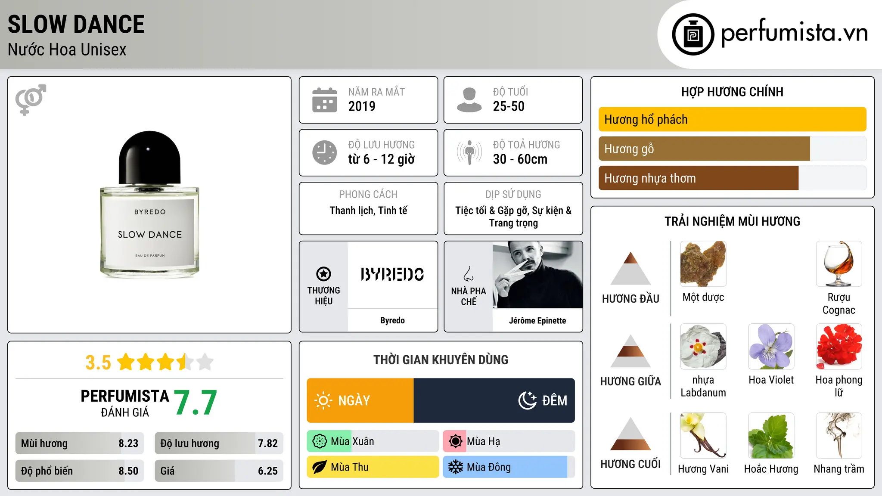Image resolution: width=882 pixels, height=496 pixels.
Task: Click the unisex gender symbol icon
Action: pyautogui.click(x=31, y=100)
